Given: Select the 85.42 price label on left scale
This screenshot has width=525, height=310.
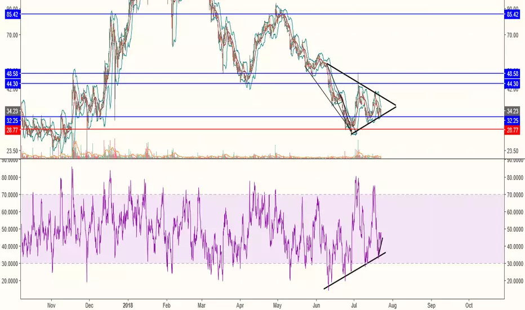Looking at the screenshot, I should [12, 14].
